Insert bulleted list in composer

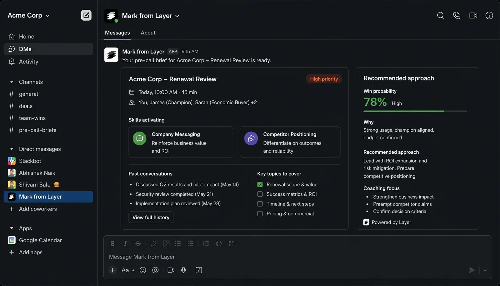(x=190, y=243)
